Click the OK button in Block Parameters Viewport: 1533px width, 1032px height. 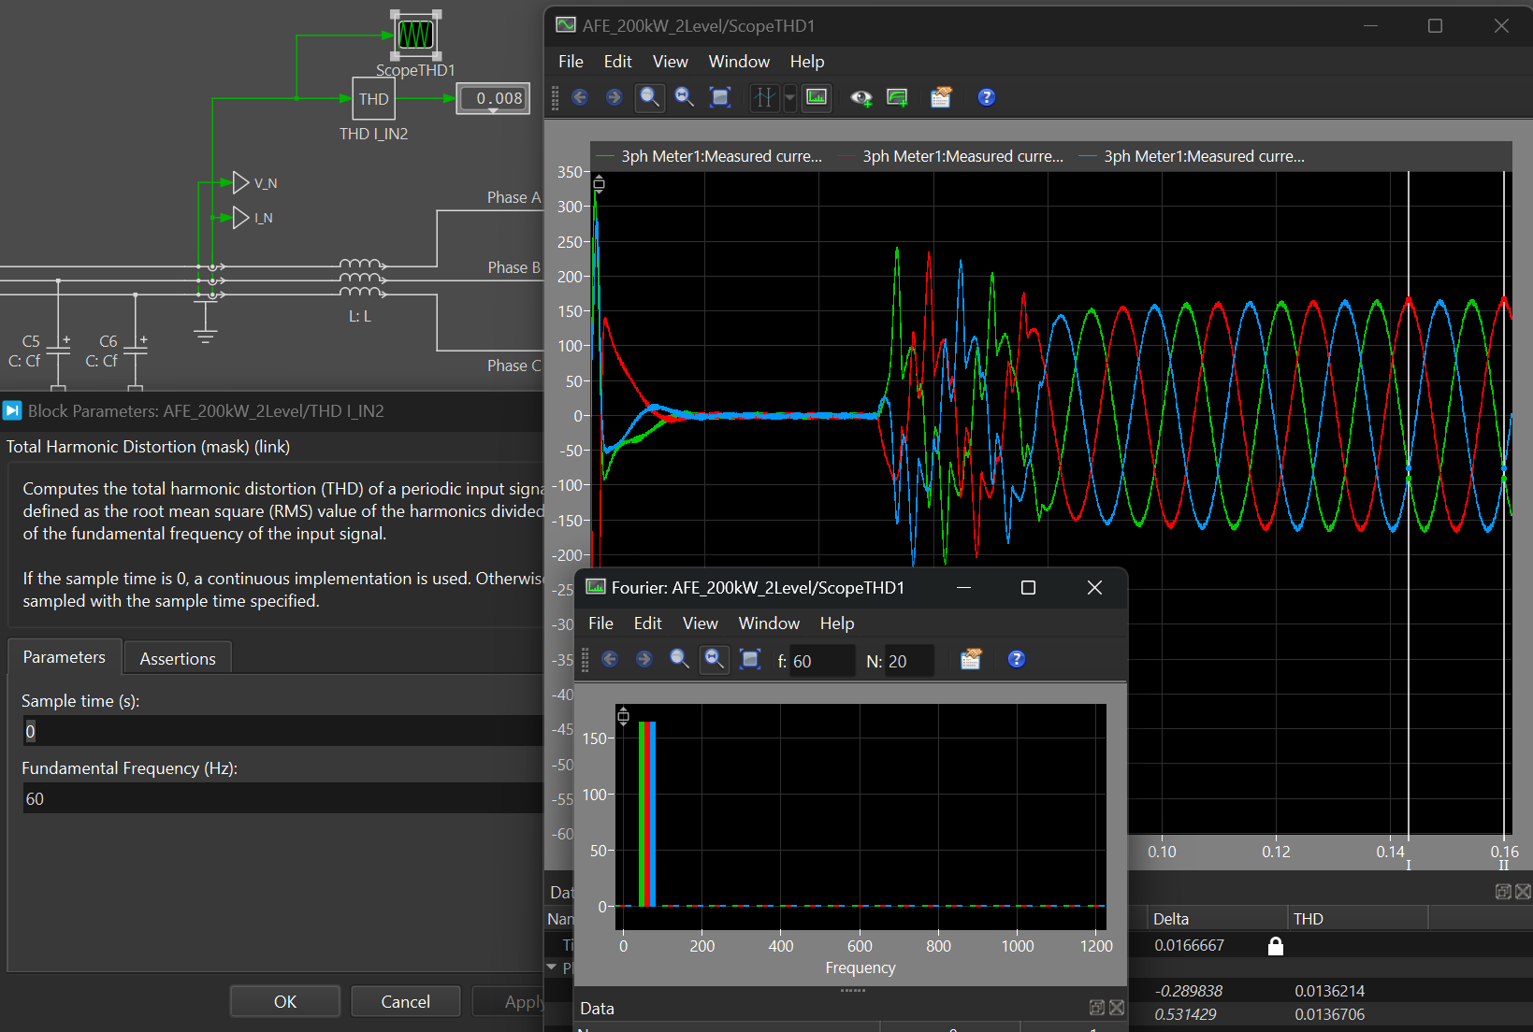tap(285, 1001)
